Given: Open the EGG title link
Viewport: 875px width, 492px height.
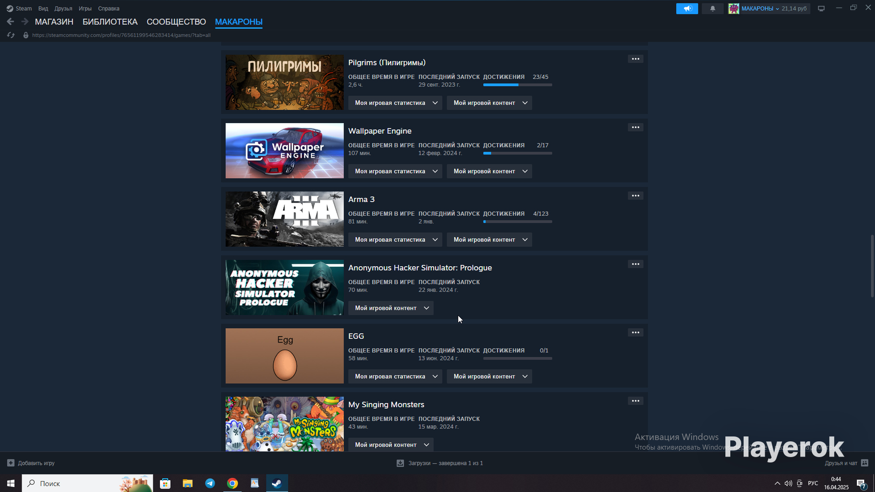Looking at the screenshot, I should [x=356, y=336].
